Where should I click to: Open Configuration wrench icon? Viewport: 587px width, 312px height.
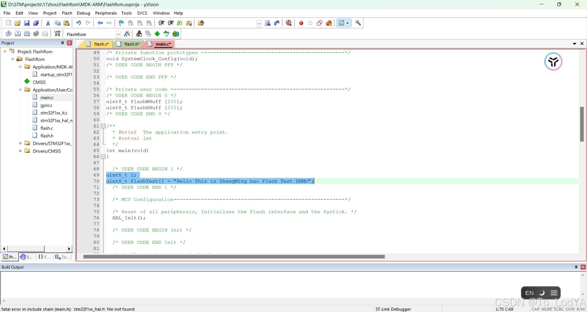coord(358,23)
